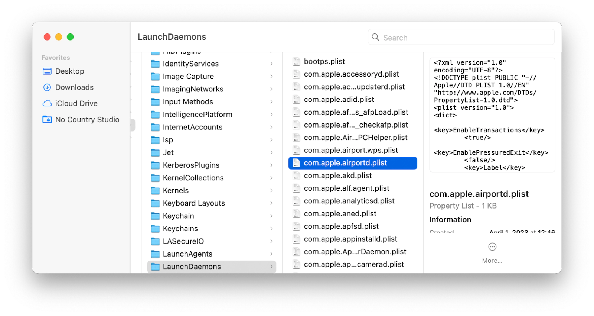594x316 pixels.
Task: Expand the InternetAccounts chevron
Action: click(x=271, y=127)
